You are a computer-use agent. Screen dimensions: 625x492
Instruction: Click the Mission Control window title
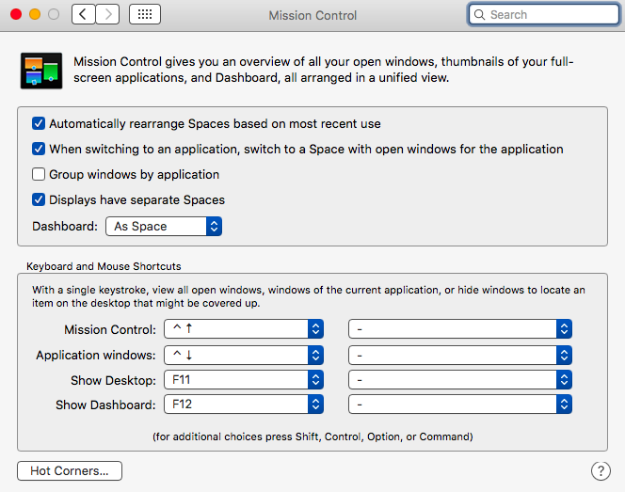[x=312, y=15]
